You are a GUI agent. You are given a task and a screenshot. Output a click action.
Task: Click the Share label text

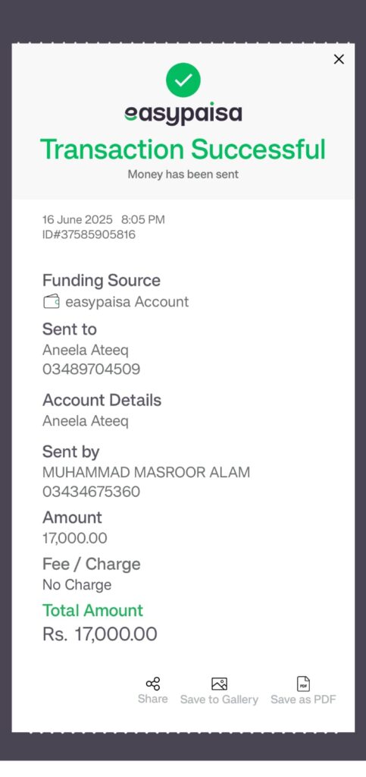(x=153, y=699)
